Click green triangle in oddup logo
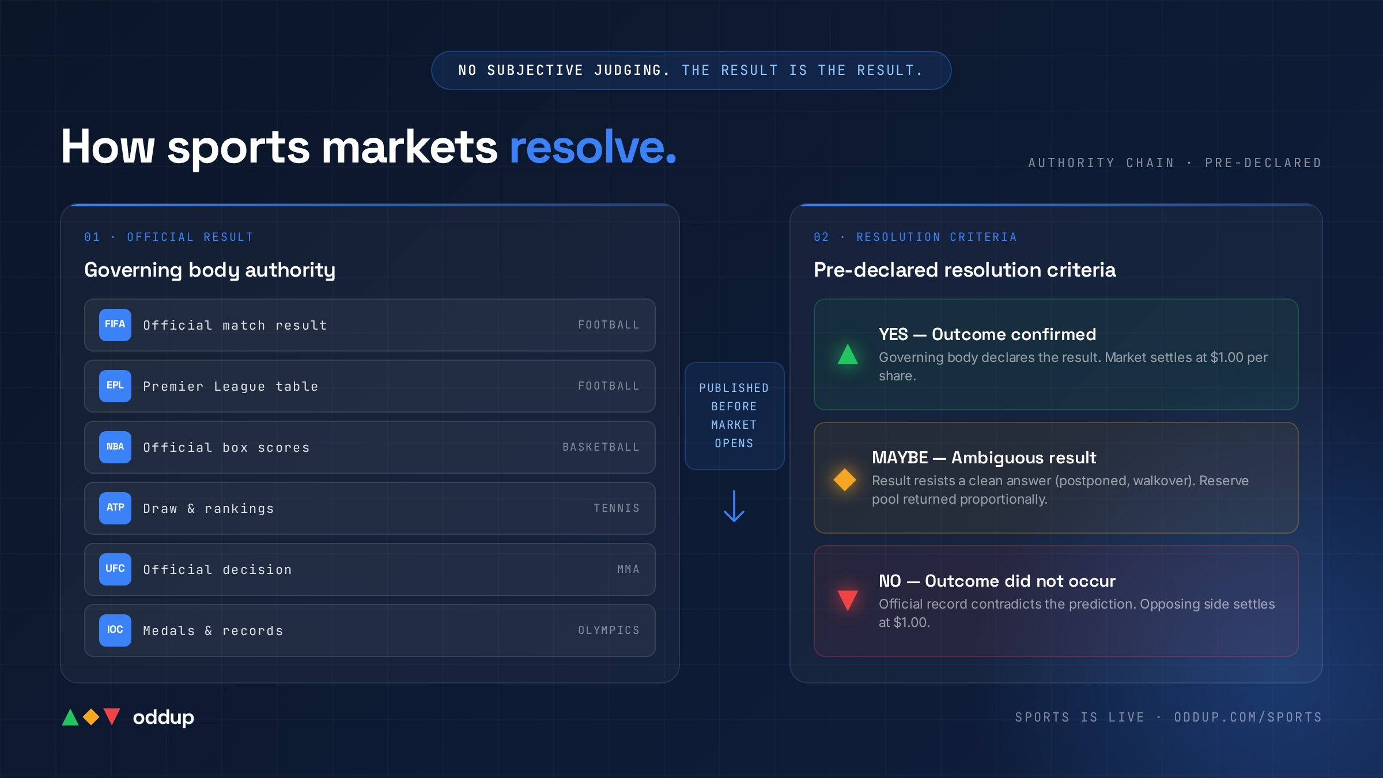Screen dimensions: 1383x778 (70, 717)
